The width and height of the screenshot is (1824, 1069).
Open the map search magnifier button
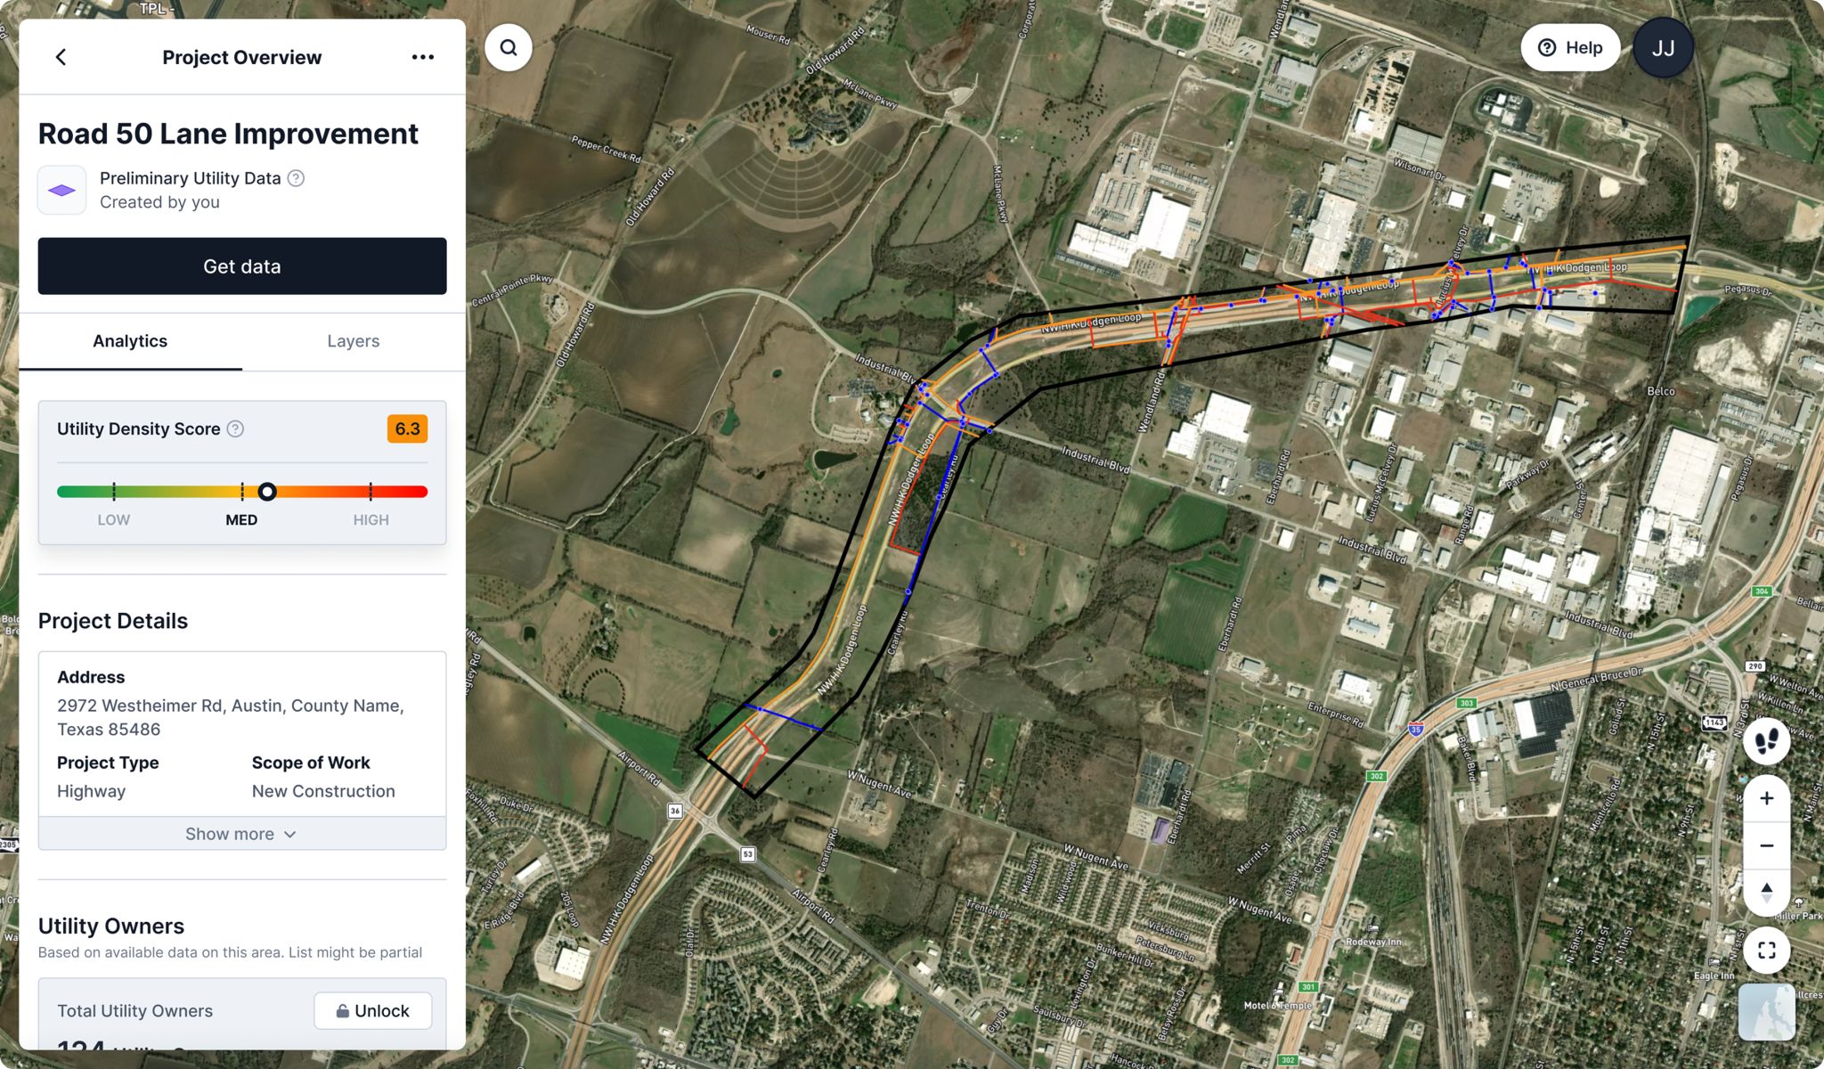[x=509, y=47]
